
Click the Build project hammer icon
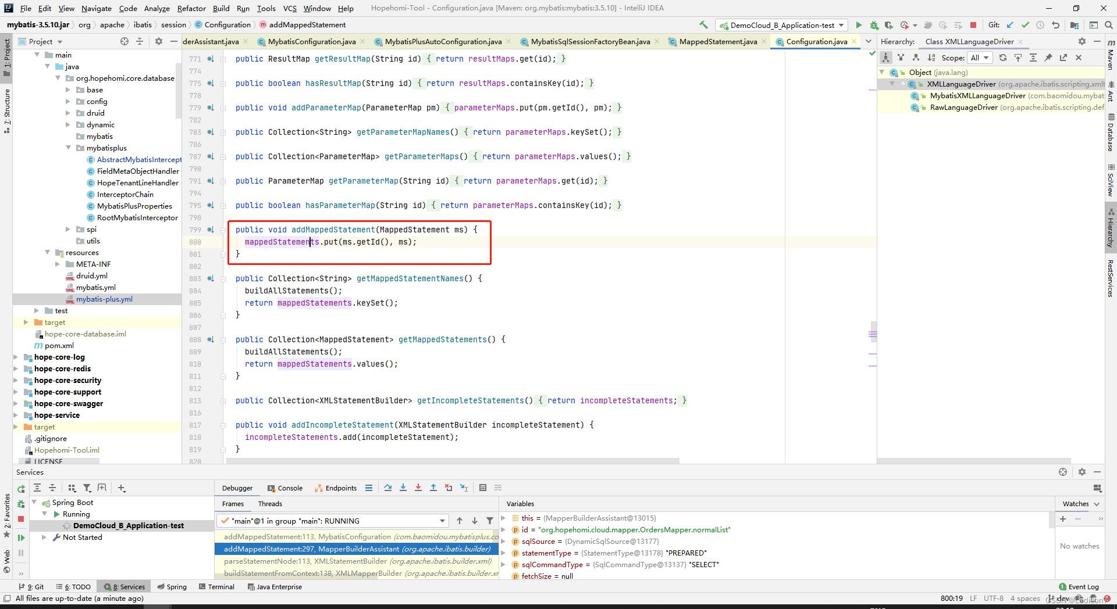[704, 25]
